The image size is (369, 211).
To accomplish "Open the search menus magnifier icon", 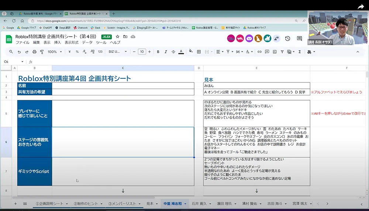I will 11,52.
